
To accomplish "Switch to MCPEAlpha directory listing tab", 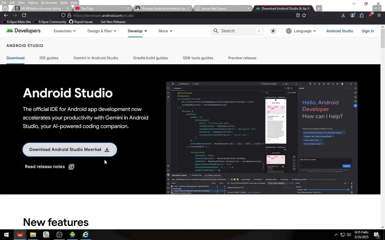I will 41,8.
